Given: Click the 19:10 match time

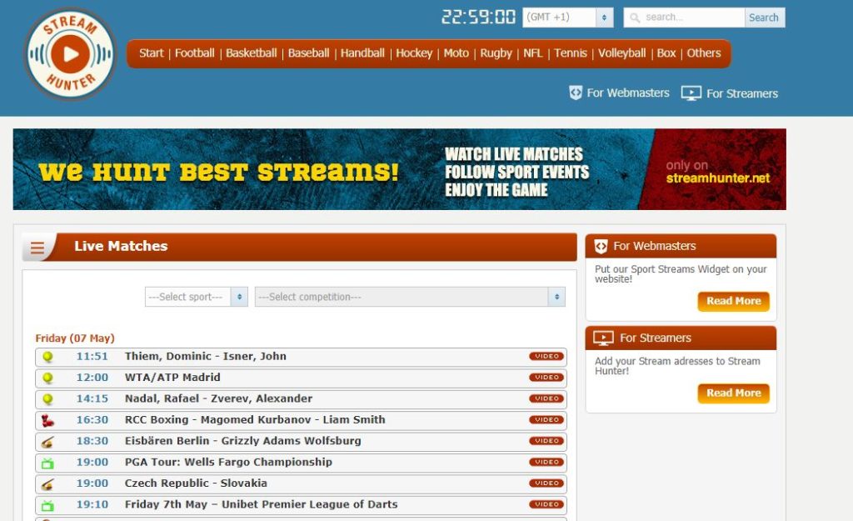Looking at the screenshot, I should [92, 504].
